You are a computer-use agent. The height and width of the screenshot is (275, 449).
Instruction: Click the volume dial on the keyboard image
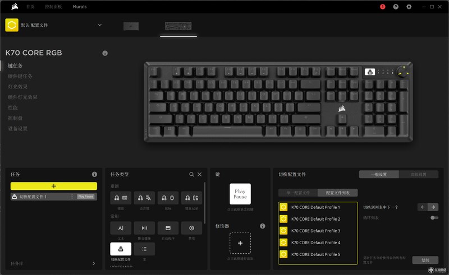[403, 72]
